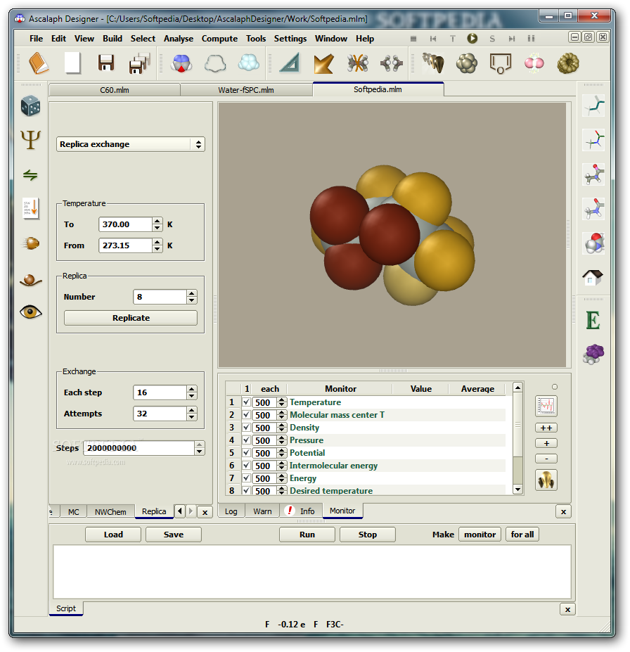Click the play simulation control
This screenshot has width=630, height=652.
click(472, 38)
